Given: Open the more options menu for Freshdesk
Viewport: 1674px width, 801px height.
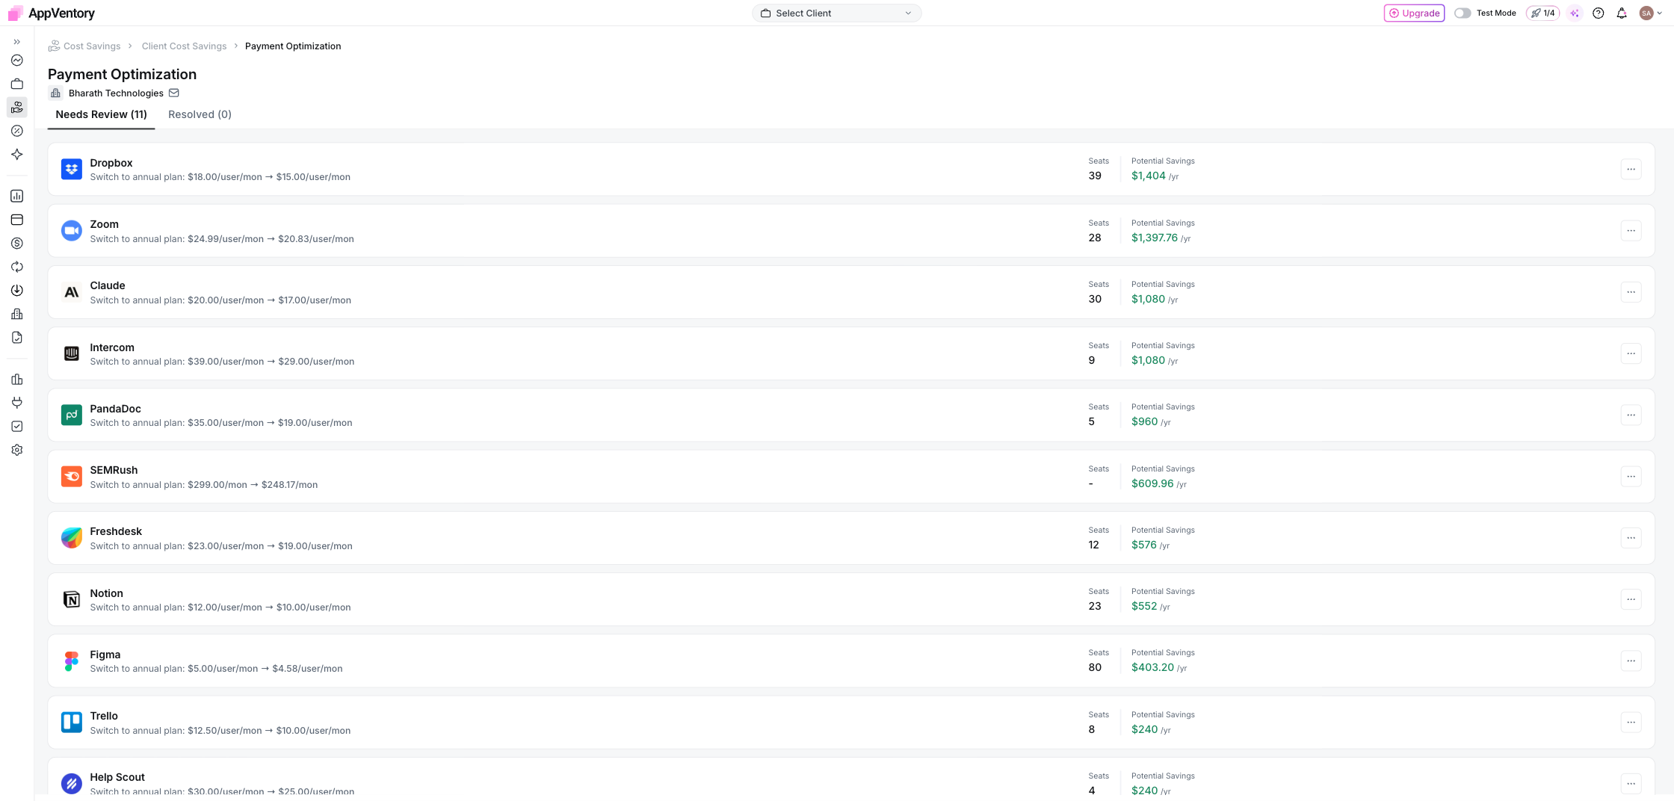Looking at the screenshot, I should [1631, 538].
